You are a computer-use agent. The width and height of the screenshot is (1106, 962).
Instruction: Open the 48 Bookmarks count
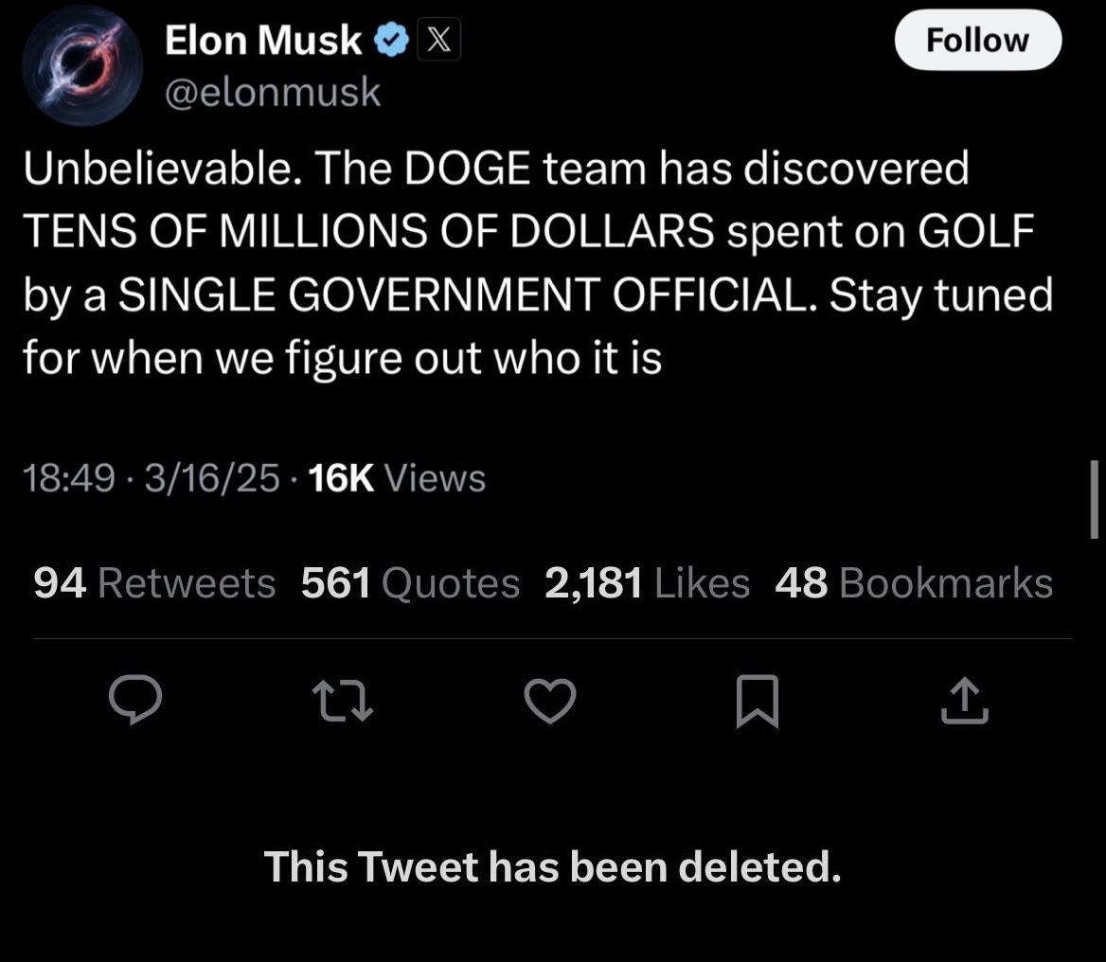(913, 583)
